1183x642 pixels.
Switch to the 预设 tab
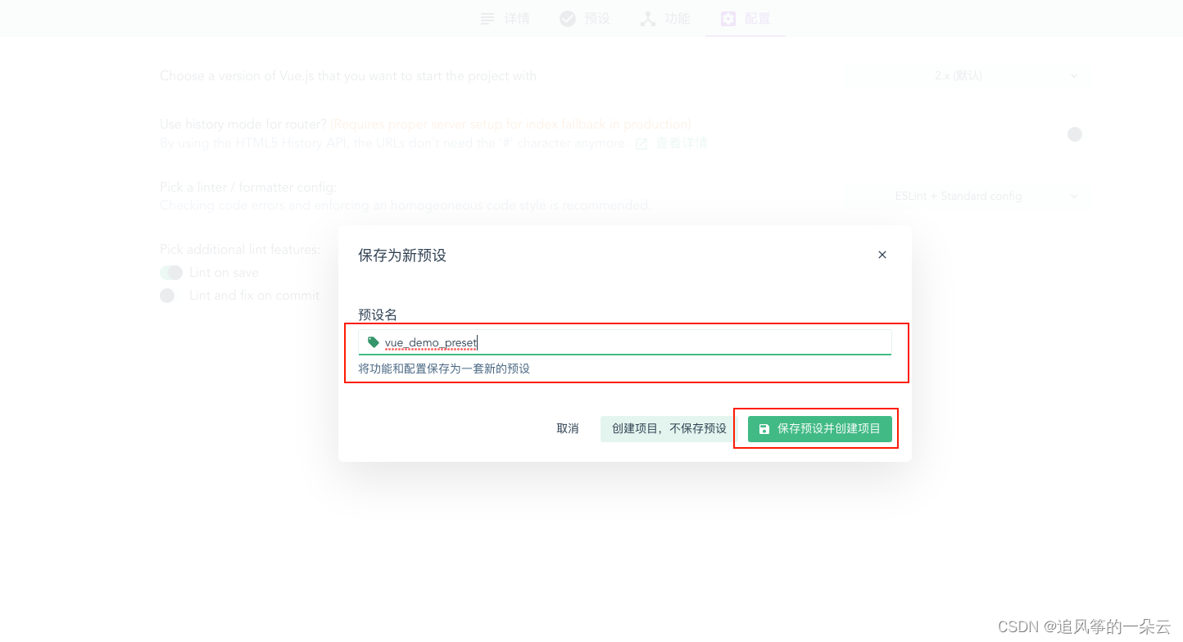[585, 18]
